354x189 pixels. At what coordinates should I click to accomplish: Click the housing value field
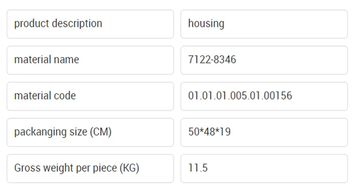[x=264, y=24]
